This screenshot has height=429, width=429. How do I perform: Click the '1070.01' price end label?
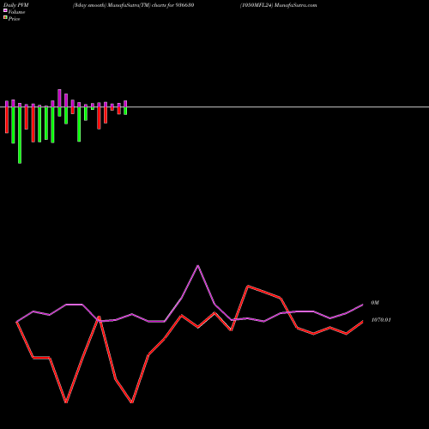point(381,320)
